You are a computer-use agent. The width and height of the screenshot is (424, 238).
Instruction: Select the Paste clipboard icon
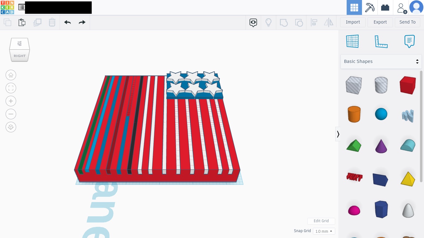[x=22, y=22]
